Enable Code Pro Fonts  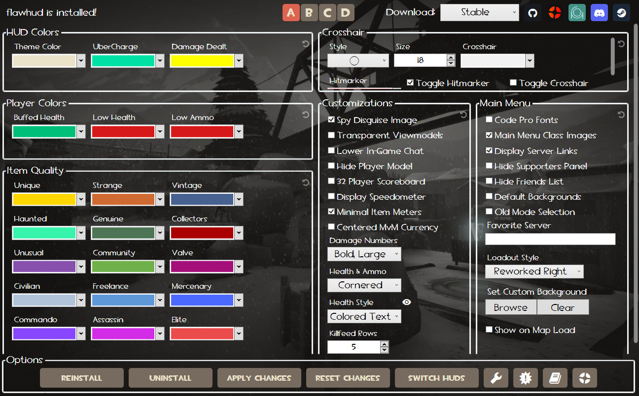click(x=489, y=120)
